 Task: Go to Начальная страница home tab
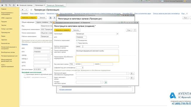pyautogui.click(x=25, y=5)
